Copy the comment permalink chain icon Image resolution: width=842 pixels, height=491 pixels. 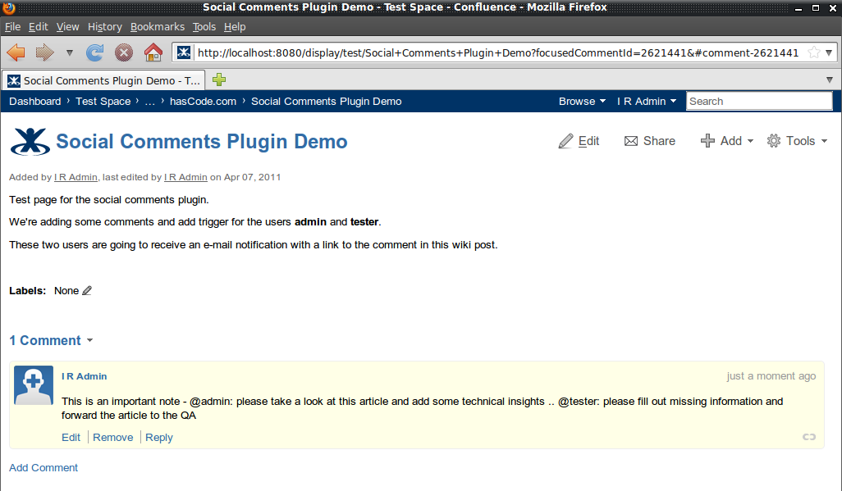tap(808, 437)
